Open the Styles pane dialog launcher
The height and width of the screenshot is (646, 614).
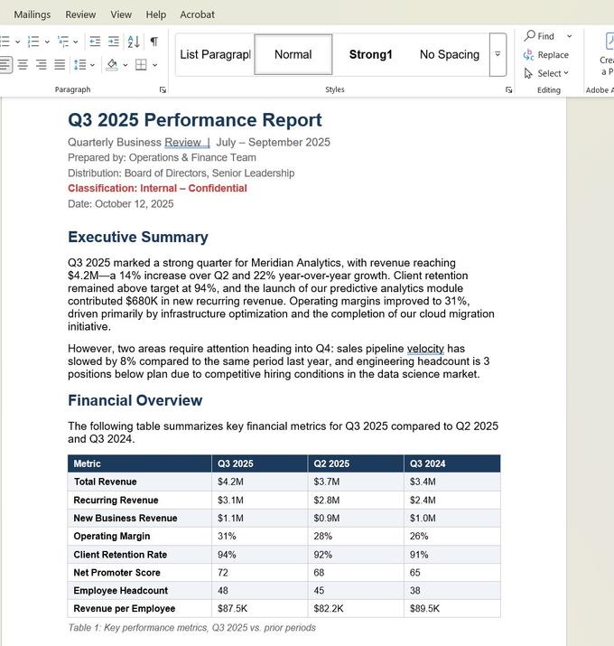click(509, 89)
